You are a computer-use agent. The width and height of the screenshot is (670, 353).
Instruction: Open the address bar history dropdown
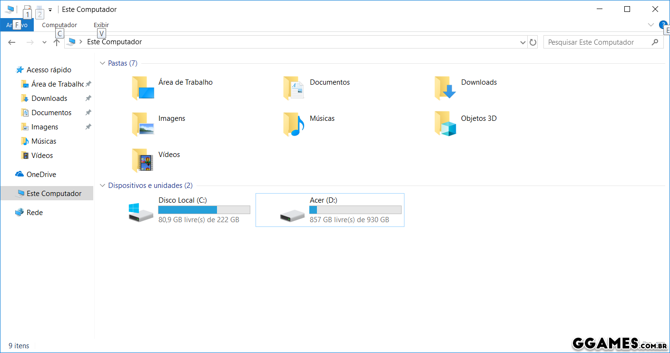pos(523,42)
